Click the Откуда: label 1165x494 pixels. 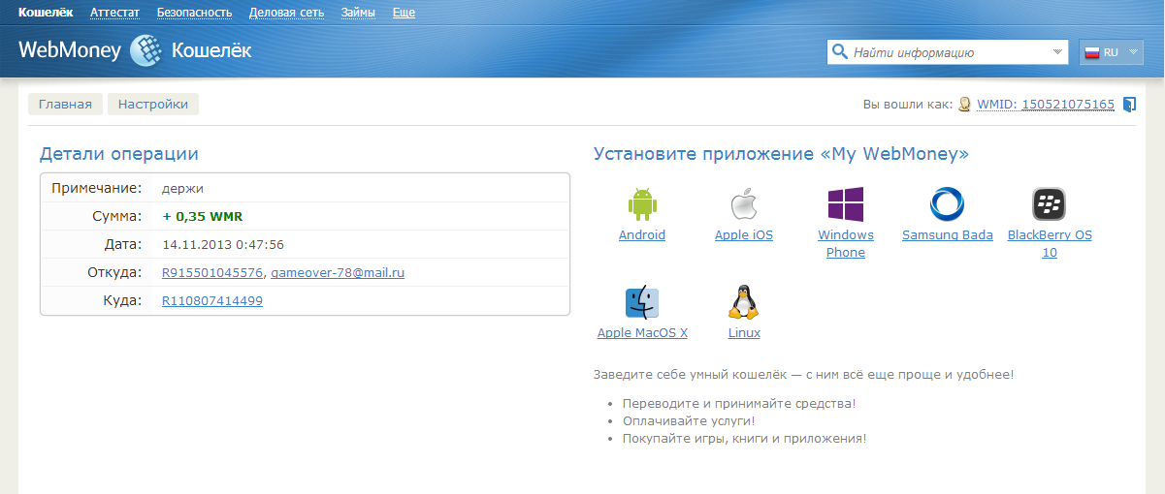pos(114,273)
